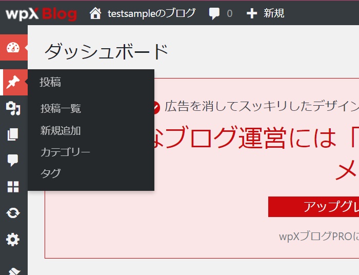The image size is (359, 275).
Task: Open the testsampleのブログ site link
Action: tap(151, 13)
